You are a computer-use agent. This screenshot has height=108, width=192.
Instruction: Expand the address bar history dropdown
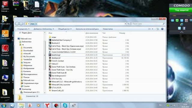coord(125,24)
